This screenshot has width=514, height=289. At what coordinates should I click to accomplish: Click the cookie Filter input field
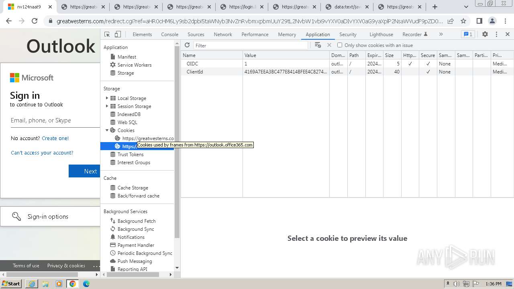tap(251, 45)
